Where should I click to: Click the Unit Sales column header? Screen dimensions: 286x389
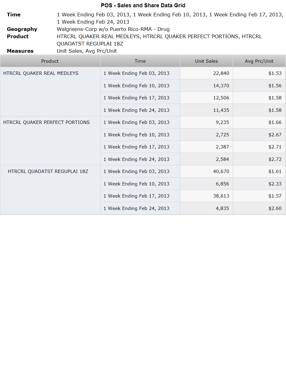(206, 61)
